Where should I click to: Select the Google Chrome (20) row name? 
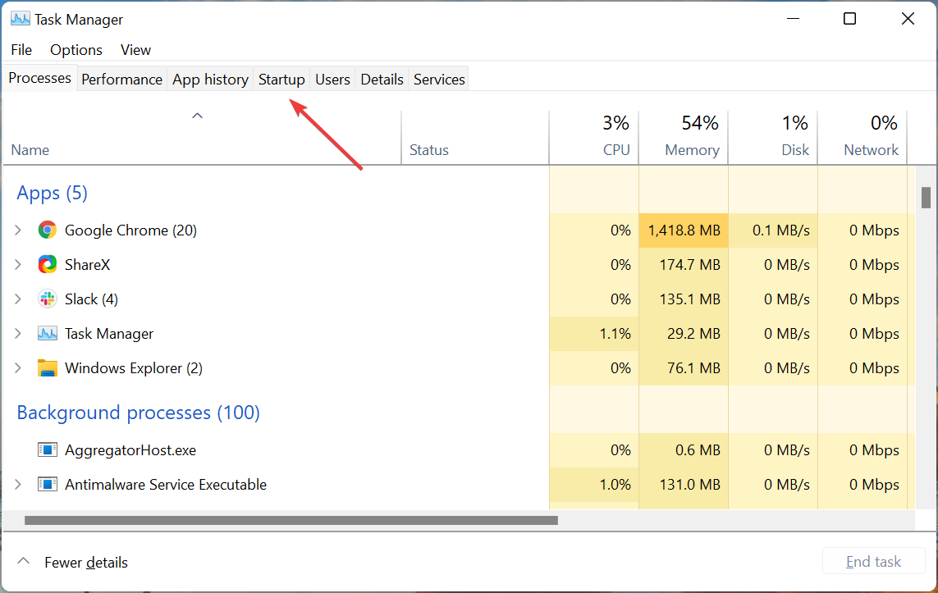[x=131, y=230]
